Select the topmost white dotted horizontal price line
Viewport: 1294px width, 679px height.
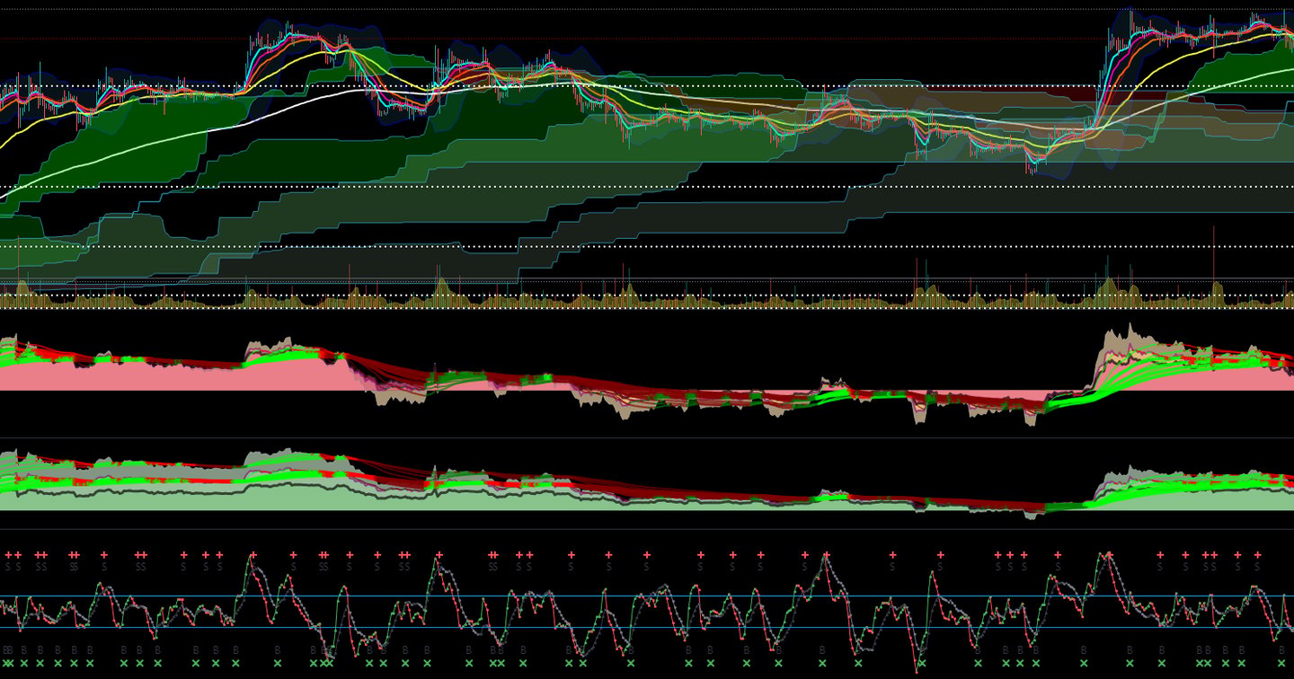pos(647,87)
